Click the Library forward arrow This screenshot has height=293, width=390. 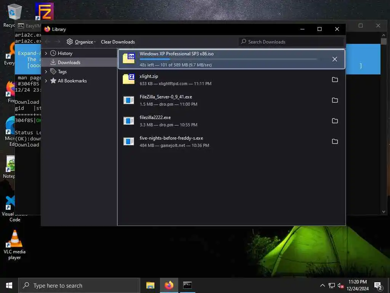[x=58, y=42]
